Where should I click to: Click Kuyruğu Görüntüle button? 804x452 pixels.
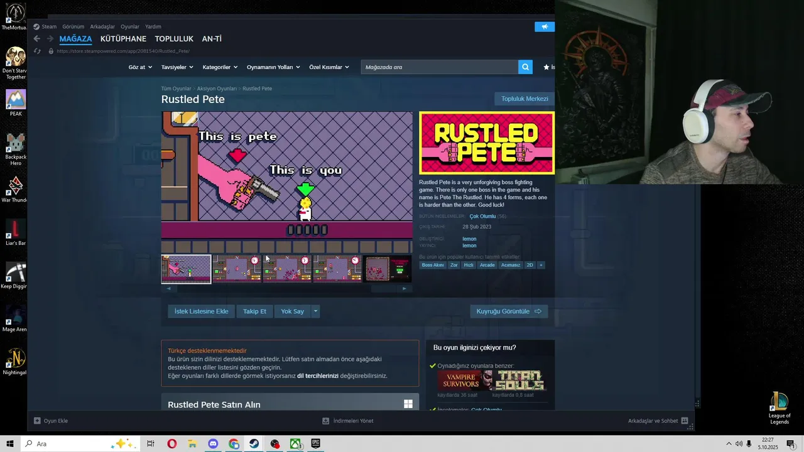(509, 311)
